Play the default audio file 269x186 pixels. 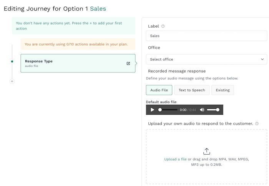(153, 110)
